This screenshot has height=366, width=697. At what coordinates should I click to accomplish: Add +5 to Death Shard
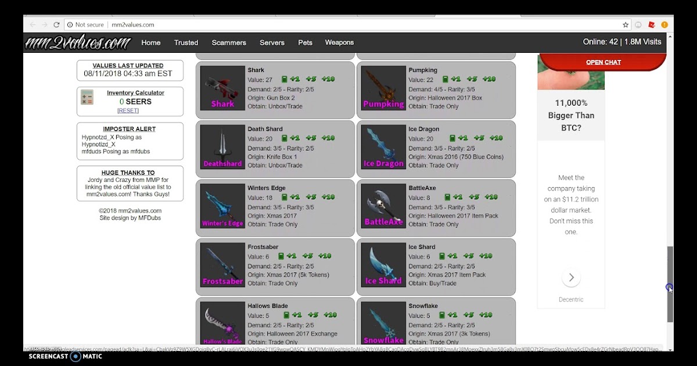click(x=311, y=138)
